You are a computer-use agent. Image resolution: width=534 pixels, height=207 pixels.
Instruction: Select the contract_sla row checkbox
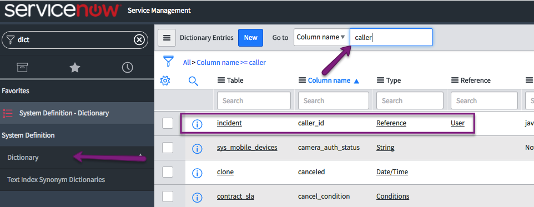pyautogui.click(x=168, y=196)
